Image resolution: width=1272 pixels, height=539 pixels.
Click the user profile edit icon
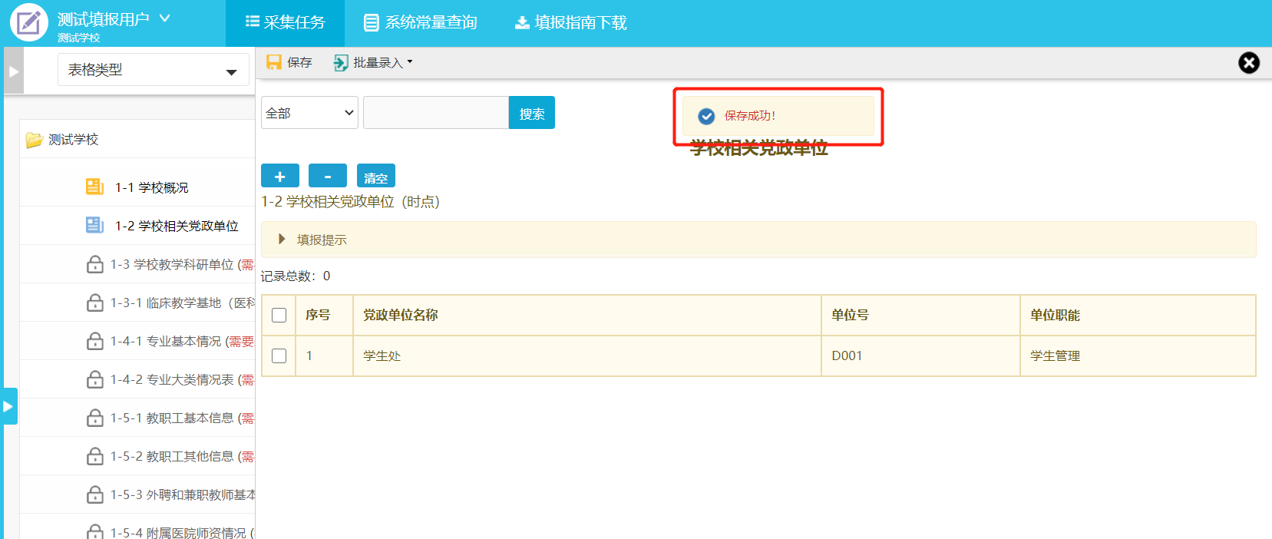tap(28, 23)
